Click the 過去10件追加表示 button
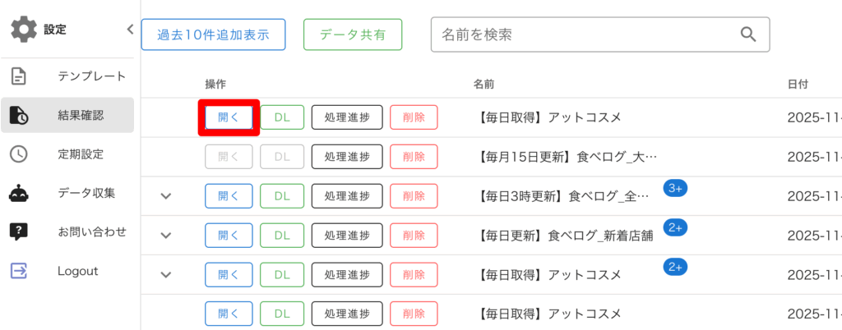This screenshot has width=842, height=330. click(213, 34)
